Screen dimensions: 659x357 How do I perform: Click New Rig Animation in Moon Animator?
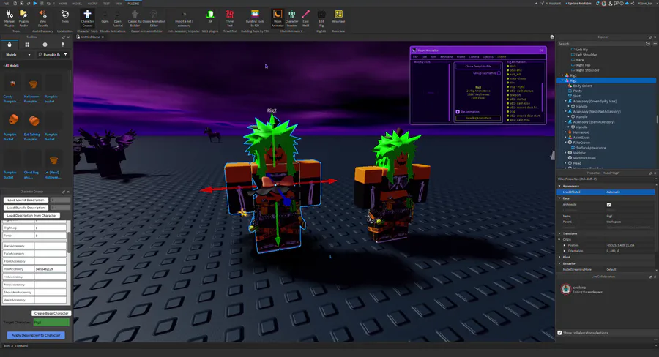[478, 118]
